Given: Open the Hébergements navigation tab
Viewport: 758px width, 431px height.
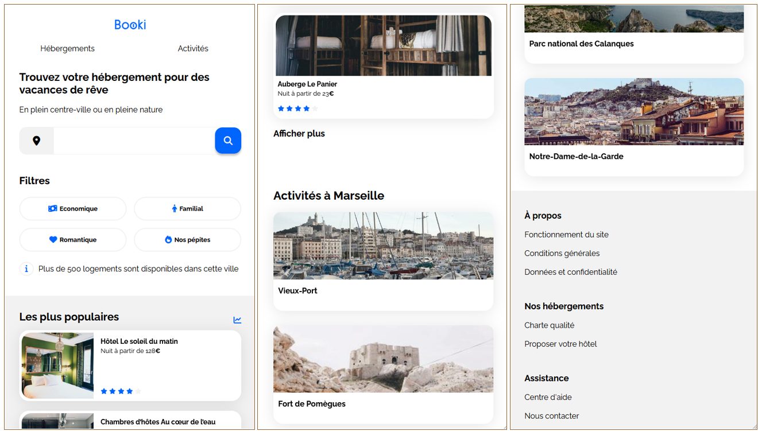Looking at the screenshot, I should click(x=67, y=49).
